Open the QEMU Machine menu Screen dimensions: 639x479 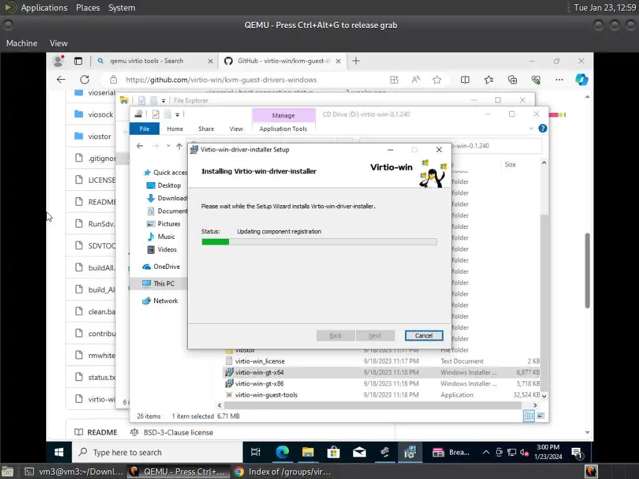[x=22, y=43]
